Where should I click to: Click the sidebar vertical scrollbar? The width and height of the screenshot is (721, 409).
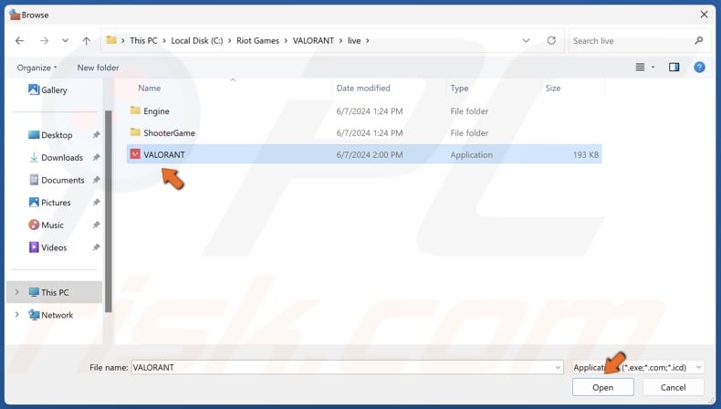109,211
